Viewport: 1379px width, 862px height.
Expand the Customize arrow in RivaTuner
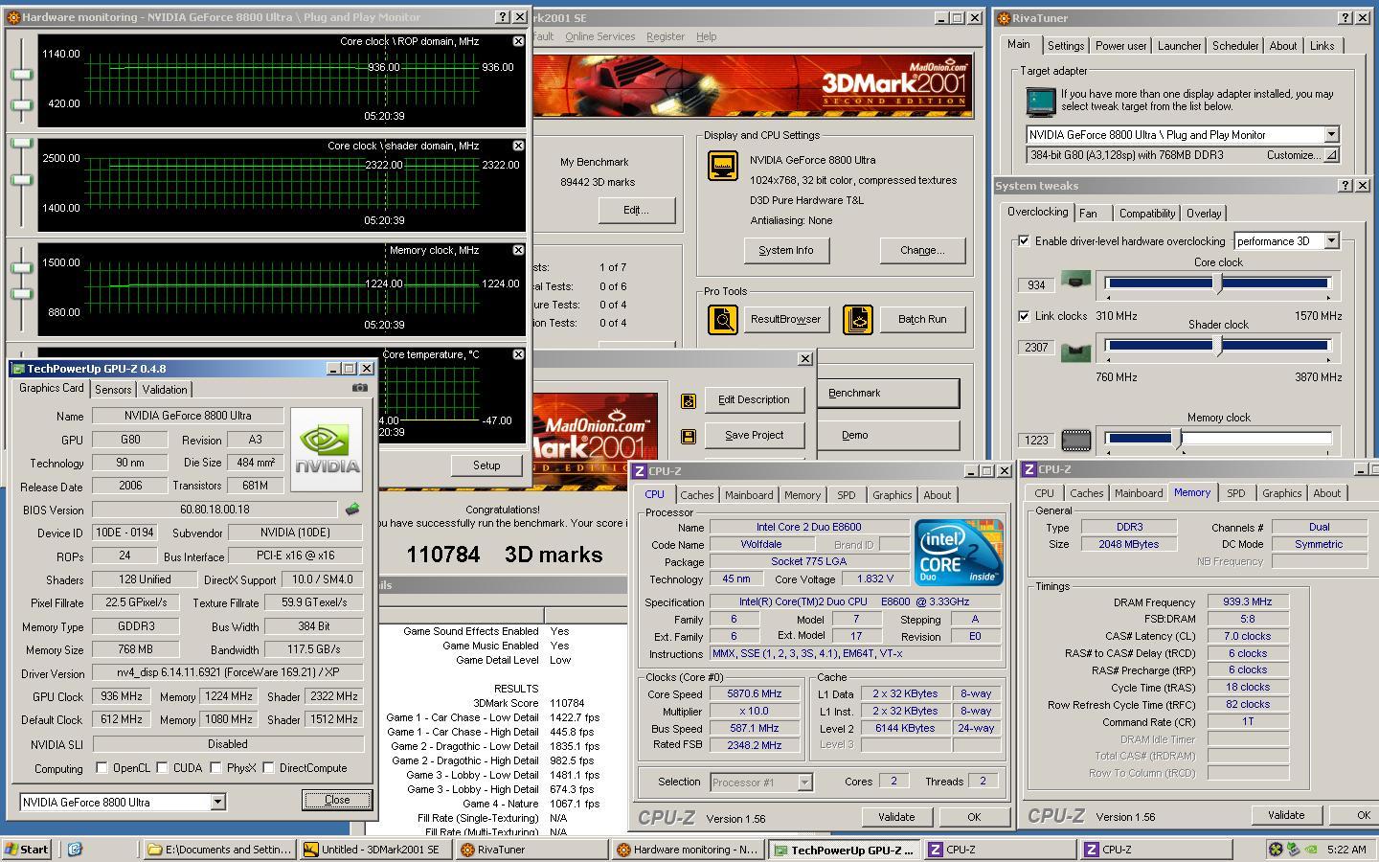point(1331,155)
